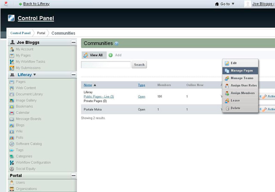The width and height of the screenshot is (275, 192).
Task: Open Actions menu for Liferay row
Action: click(268, 96)
